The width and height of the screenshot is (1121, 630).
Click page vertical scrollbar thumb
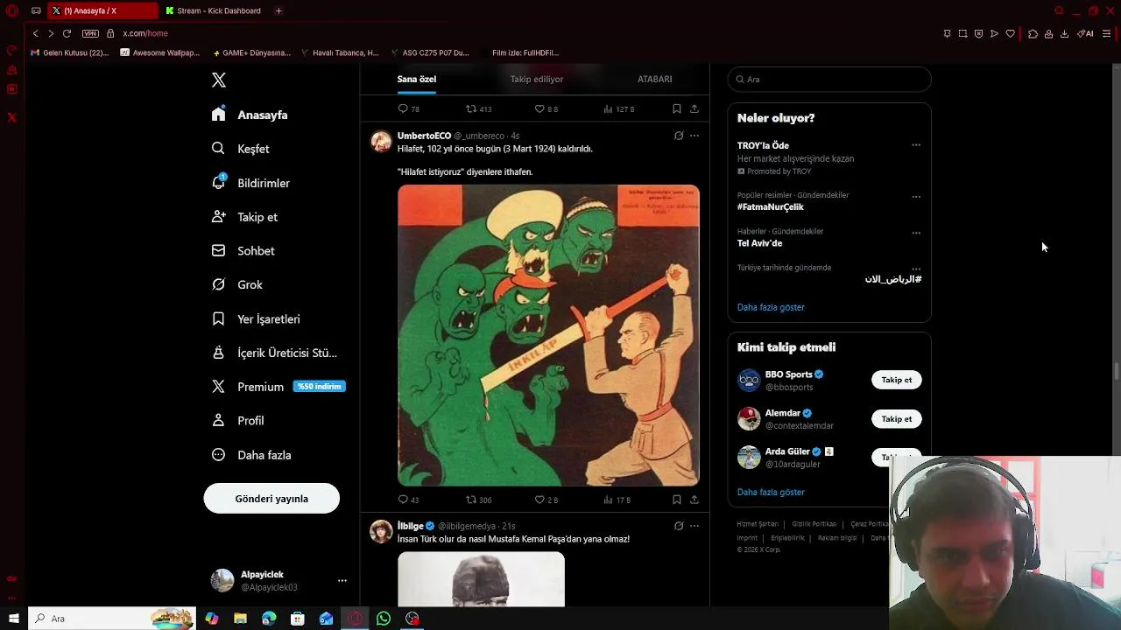coord(1116,372)
